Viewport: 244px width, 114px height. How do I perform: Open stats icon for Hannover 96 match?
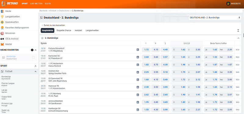(138, 87)
